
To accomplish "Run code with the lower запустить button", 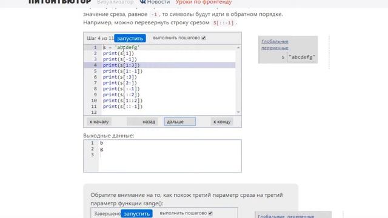I will click(x=136, y=214).
